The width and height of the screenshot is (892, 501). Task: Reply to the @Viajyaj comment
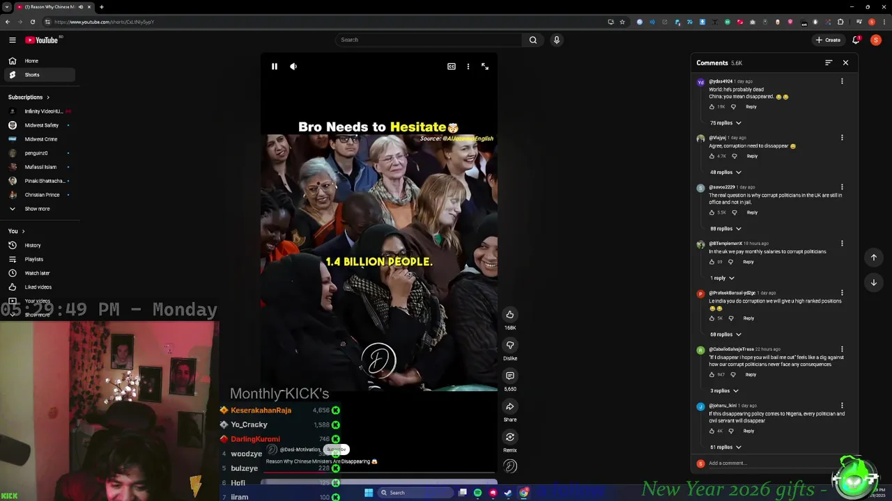pos(752,156)
